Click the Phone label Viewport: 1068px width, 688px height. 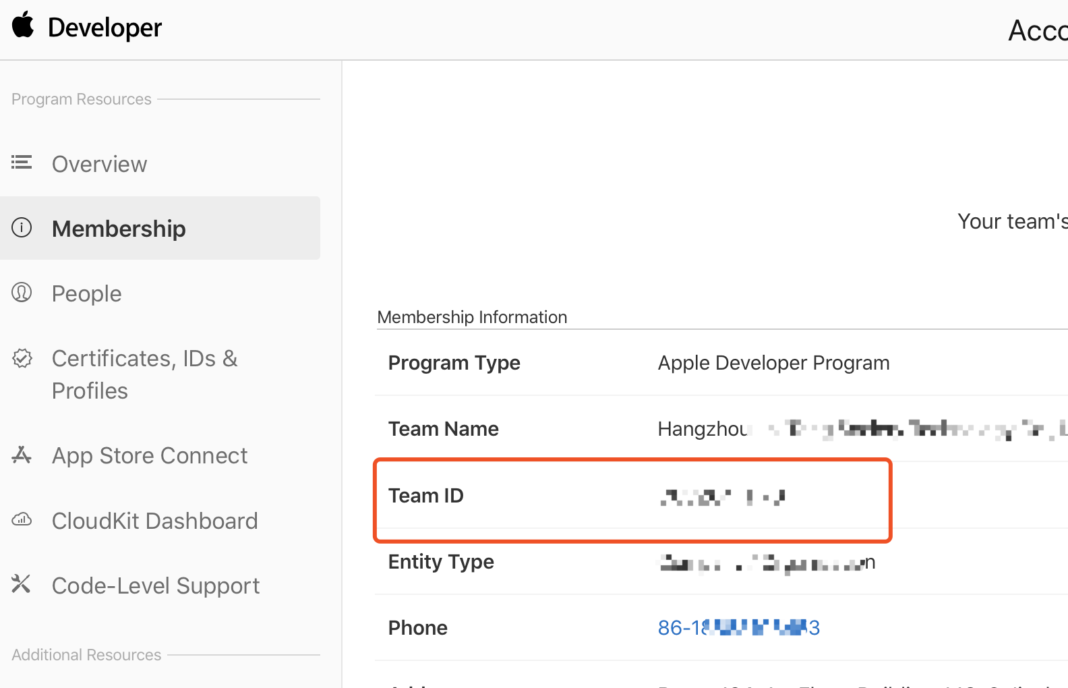pyautogui.click(x=418, y=628)
